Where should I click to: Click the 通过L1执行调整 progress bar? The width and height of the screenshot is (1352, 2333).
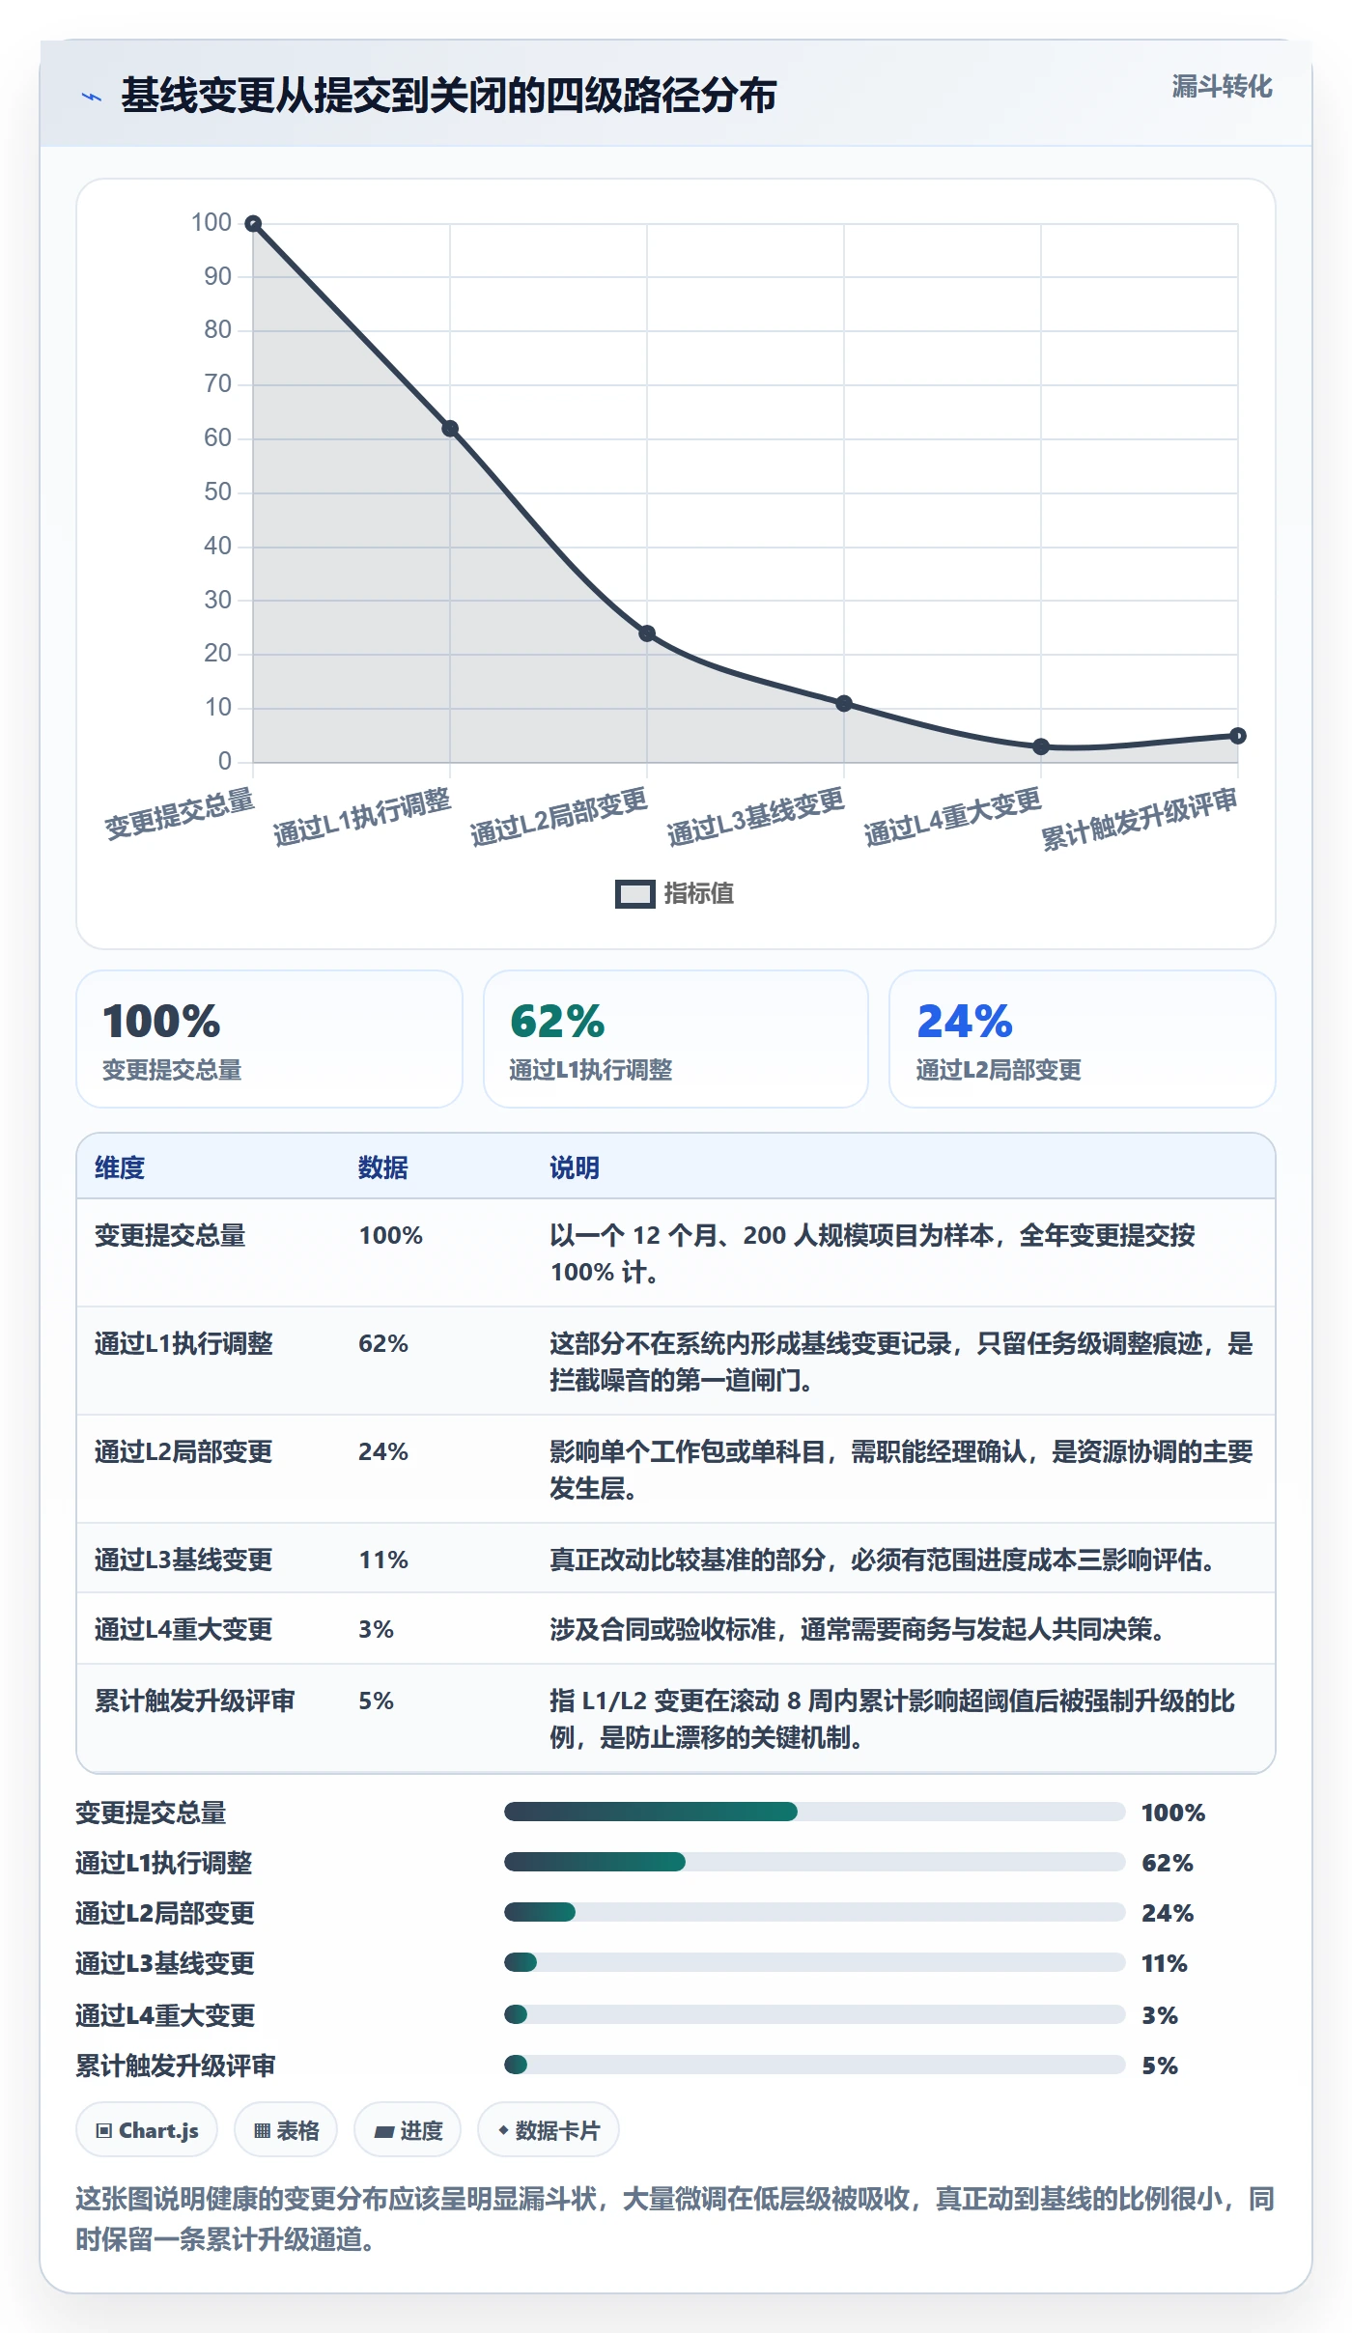tap(815, 1862)
